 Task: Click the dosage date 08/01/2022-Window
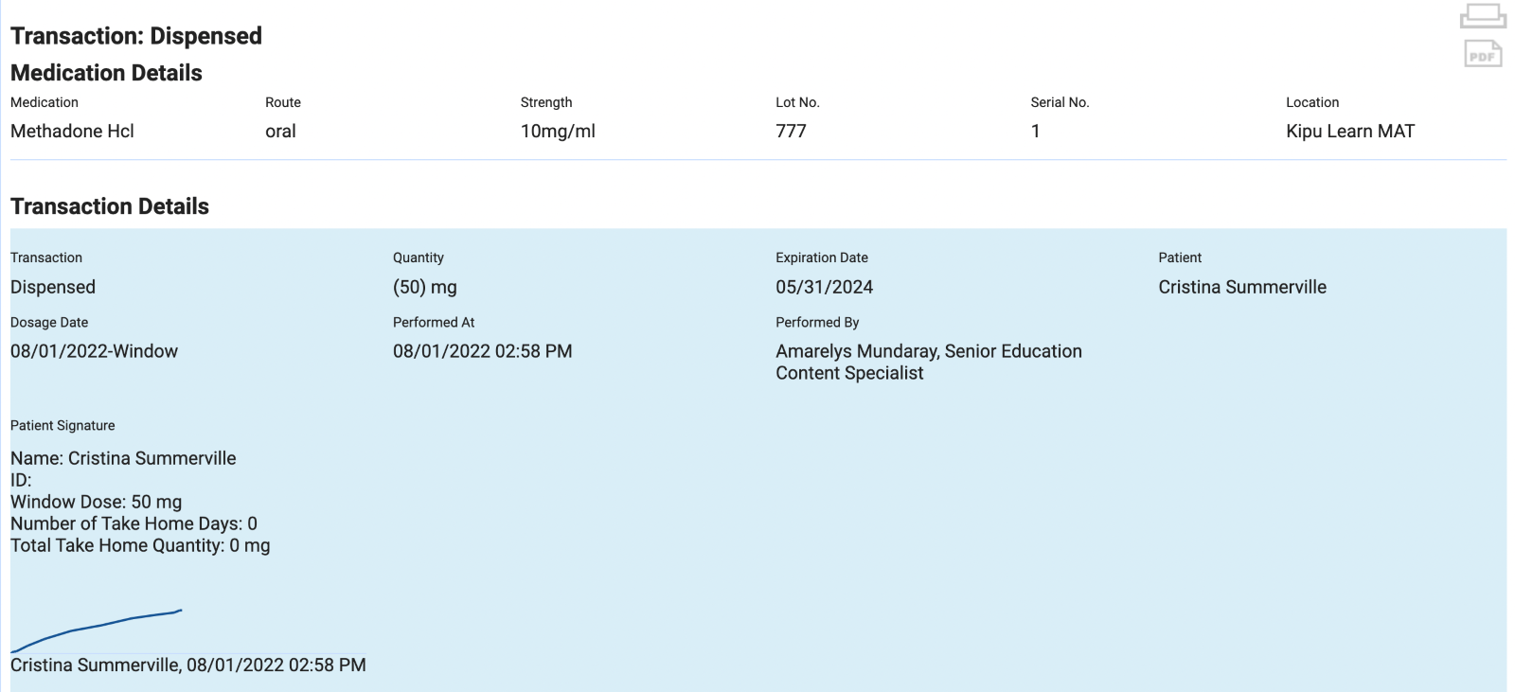(x=94, y=351)
